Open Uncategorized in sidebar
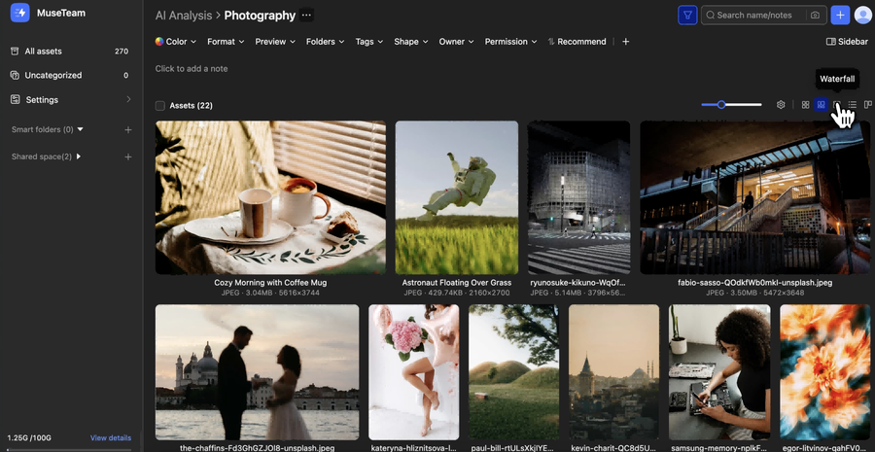 pos(52,75)
